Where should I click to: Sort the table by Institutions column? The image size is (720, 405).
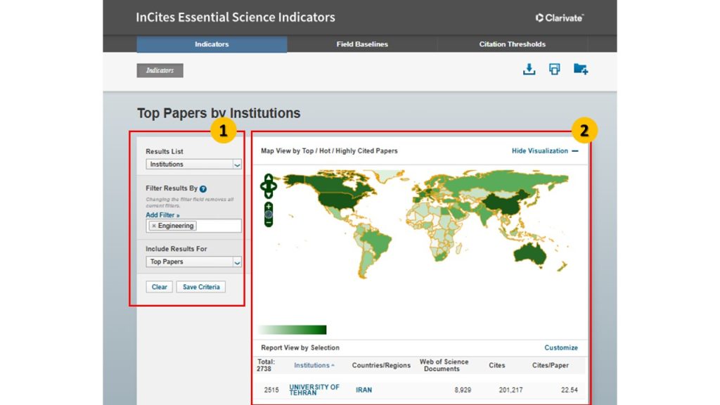click(x=314, y=366)
